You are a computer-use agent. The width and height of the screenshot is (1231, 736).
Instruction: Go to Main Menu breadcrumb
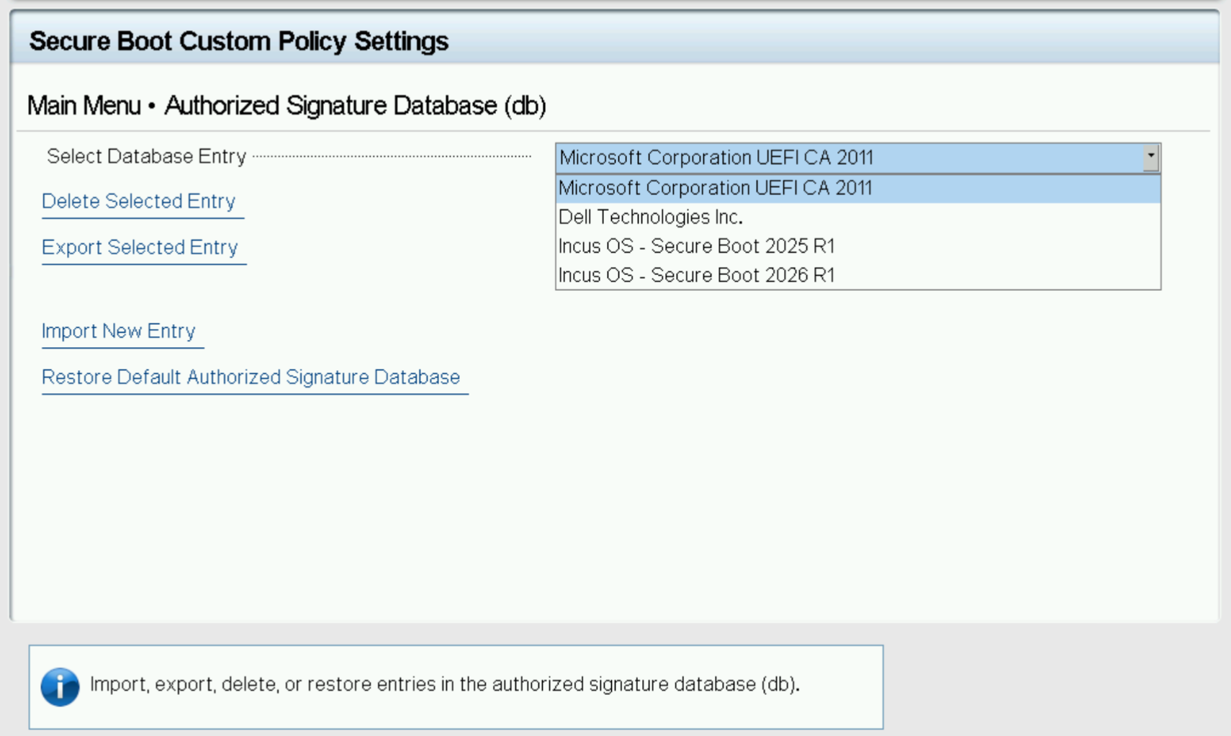coord(84,106)
